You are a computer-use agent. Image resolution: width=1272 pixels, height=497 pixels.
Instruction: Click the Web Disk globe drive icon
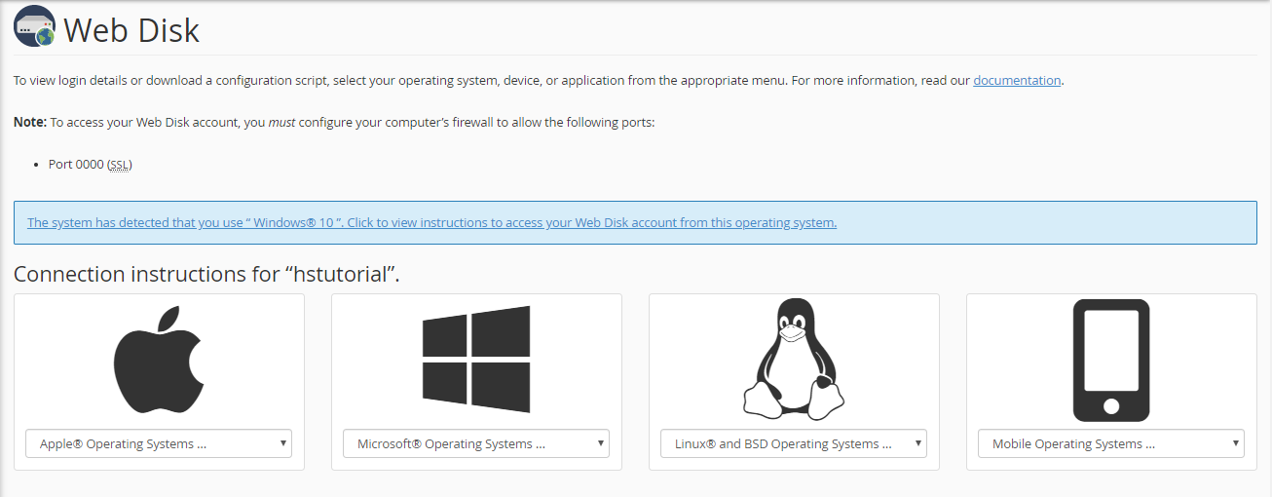pyautogui.click(x=34, y=26)
